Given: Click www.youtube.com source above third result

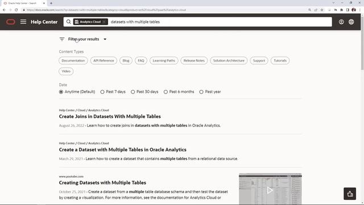Looking at the screenshot, I should coord(71,177).
